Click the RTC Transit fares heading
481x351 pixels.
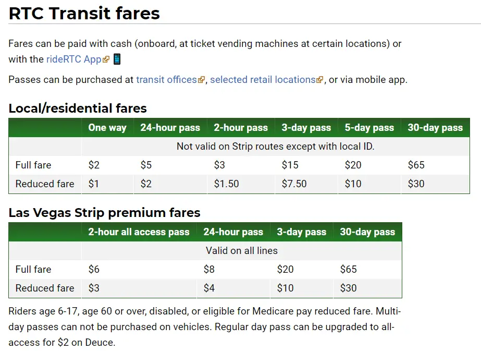pos(84,14)
